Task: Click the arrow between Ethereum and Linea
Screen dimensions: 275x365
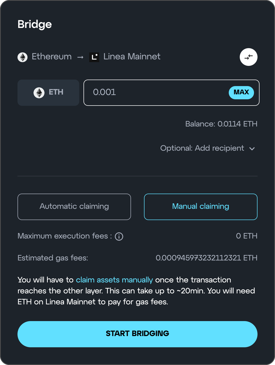Action: click(80, 57)
